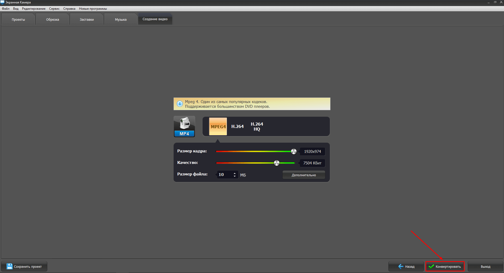Viewport: 504px width, 273px height.
Task: Click the Качество slider handle
Action: (x=277, y=163)
